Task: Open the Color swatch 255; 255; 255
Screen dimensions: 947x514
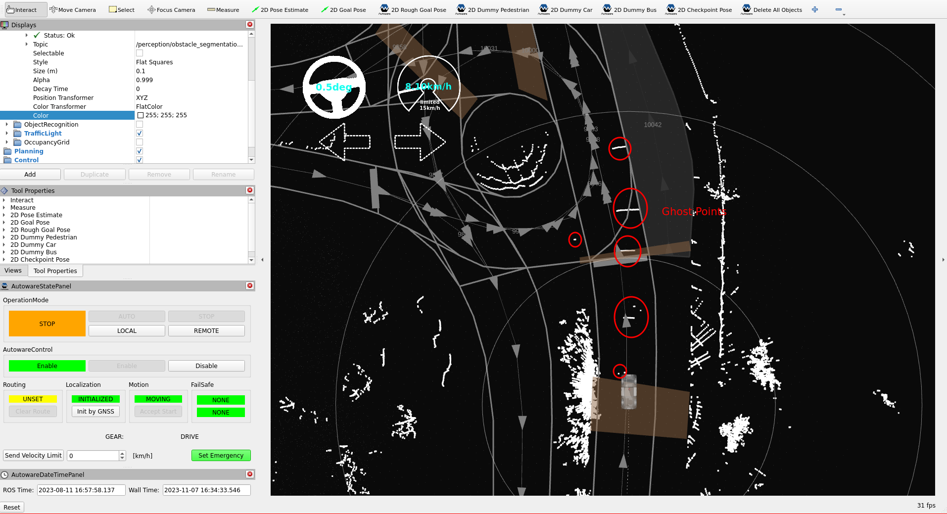Action: pos(141,116)
